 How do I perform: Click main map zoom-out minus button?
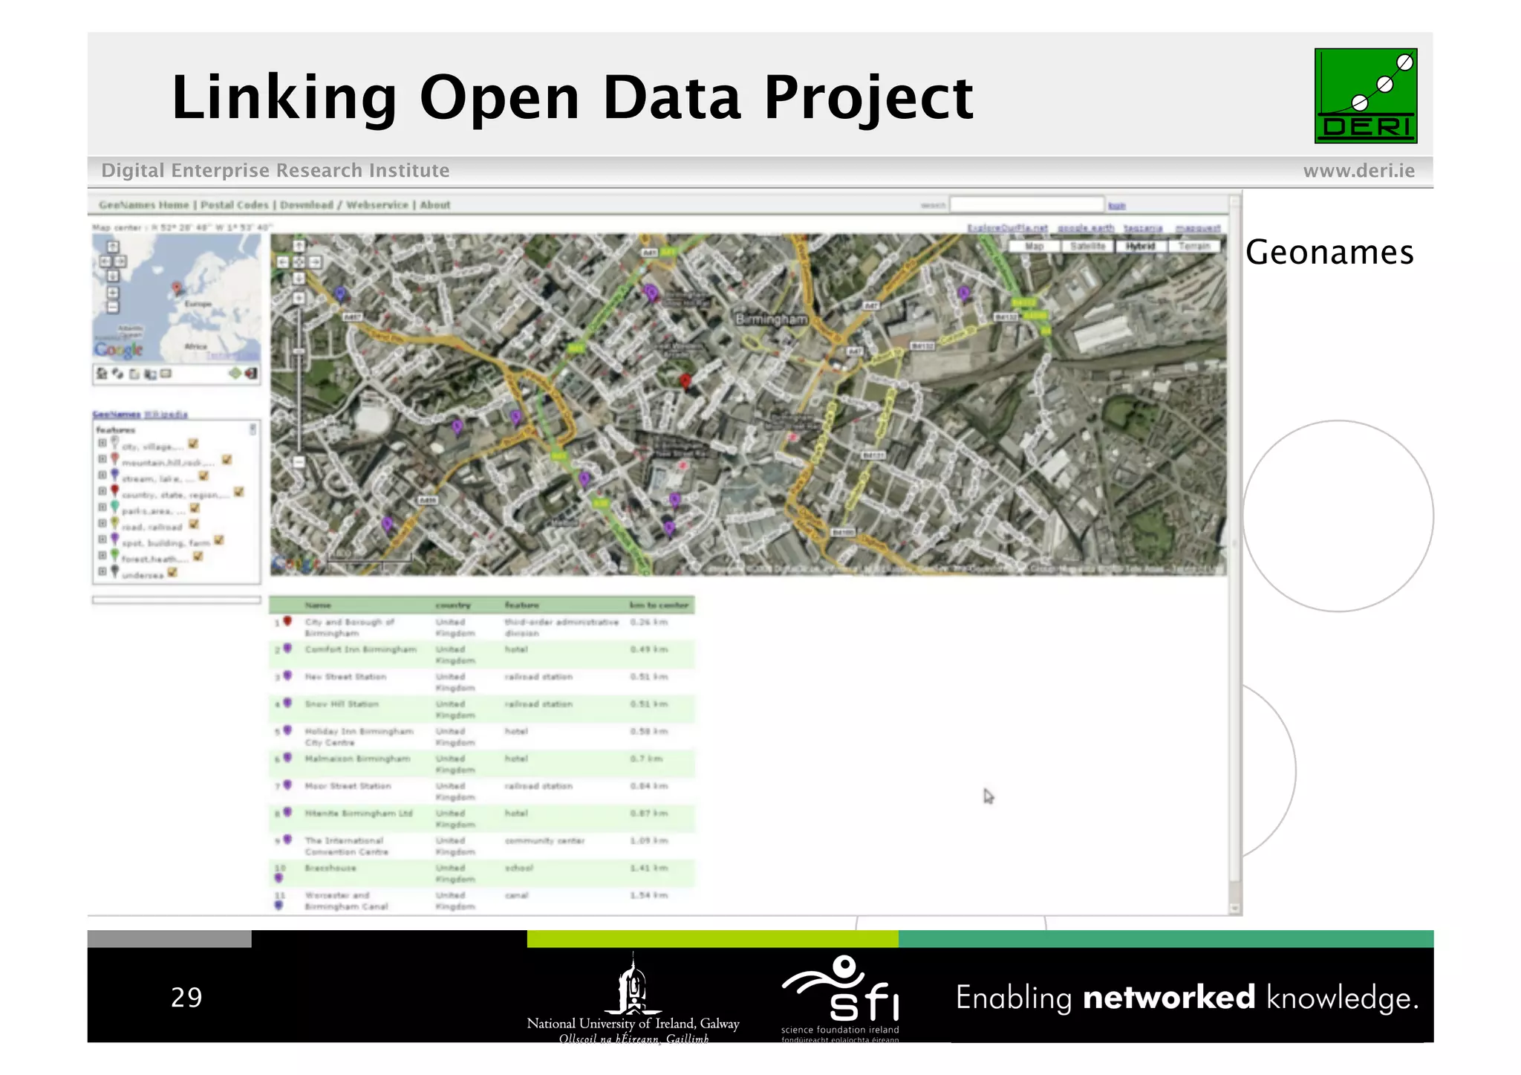pyautogui.click(x=299, y=461)
